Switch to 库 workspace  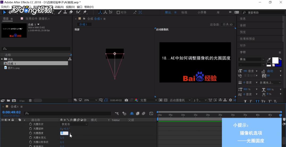[218, 12]
